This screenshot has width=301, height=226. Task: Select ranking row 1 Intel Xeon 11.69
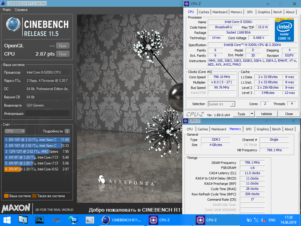pyautogui.click(x=37, y=140)
